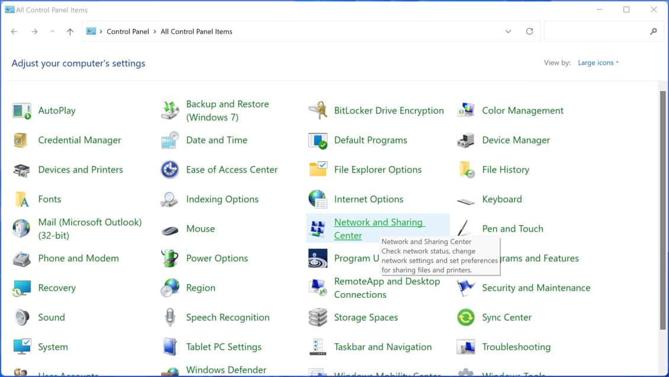This screenshot has width=669, height=377.
Task: Open the Power Options battery icon
Action: [170, 258]
